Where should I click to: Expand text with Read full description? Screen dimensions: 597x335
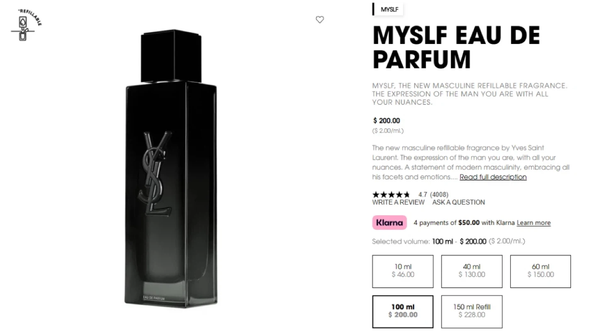coord(493,177)
